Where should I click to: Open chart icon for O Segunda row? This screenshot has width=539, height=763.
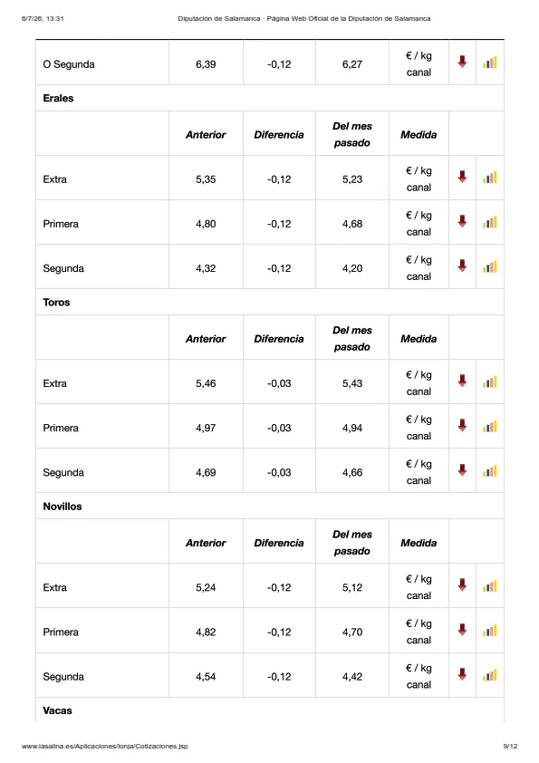pyautogui.click(x=490, y=63)
